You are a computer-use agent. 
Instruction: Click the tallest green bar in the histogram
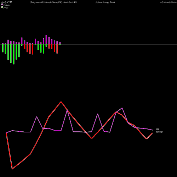14,54
